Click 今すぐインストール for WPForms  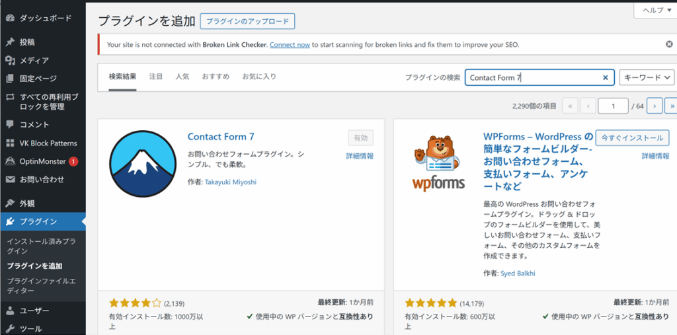point(632,138)
